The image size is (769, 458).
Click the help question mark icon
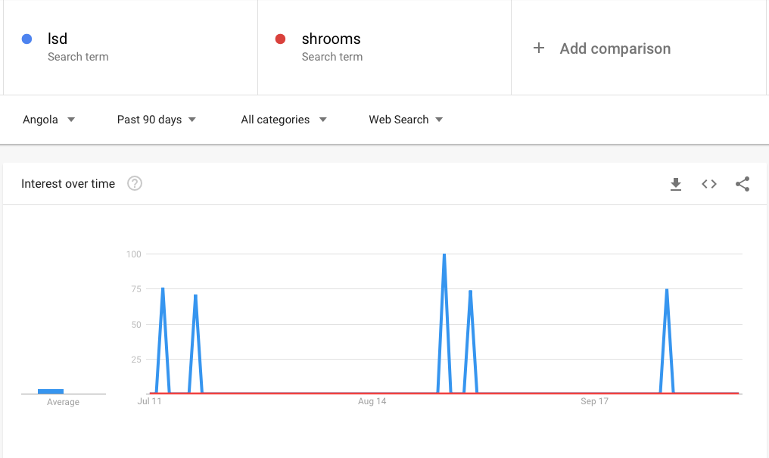135,183
